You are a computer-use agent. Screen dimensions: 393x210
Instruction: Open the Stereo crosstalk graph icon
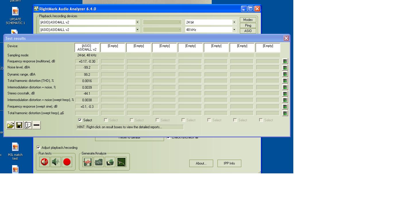(285, 94)
